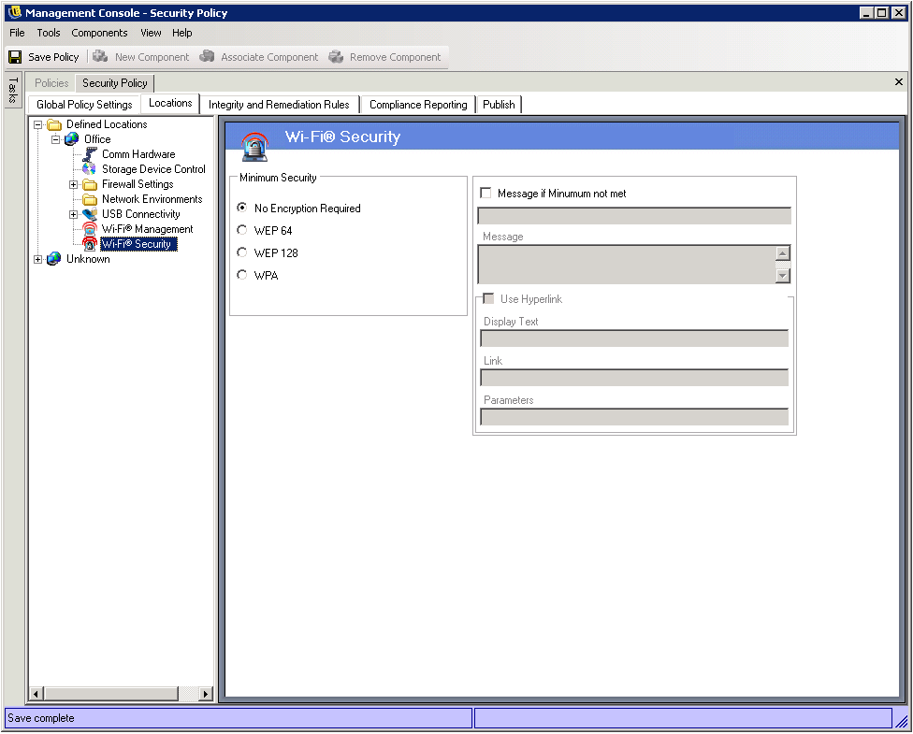Click Associate Component toolbar label
Screen dimensions: 913x734
point(269,57)
